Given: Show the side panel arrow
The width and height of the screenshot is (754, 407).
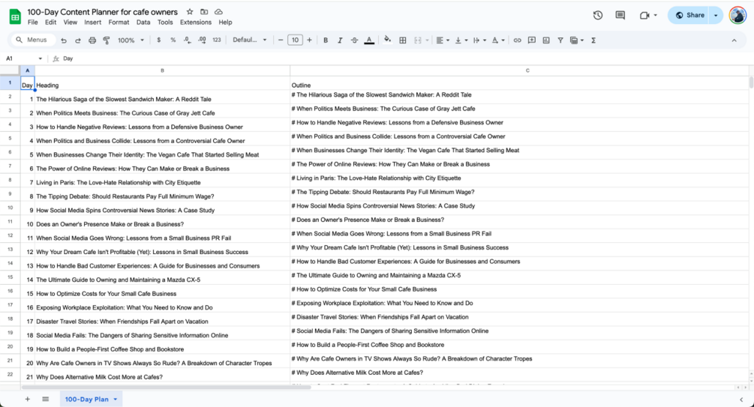Looking at the screenshot, I should click(741, 400).
